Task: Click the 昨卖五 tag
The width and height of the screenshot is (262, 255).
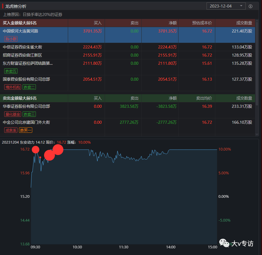Action: pos(11,71)
